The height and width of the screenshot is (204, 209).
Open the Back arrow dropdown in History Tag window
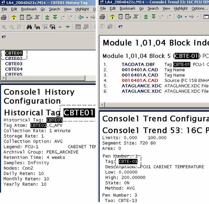pyautogui.click(x=87, y=17)
